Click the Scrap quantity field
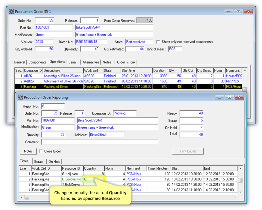This screenshot has height=210, width=262. (192, 120)
